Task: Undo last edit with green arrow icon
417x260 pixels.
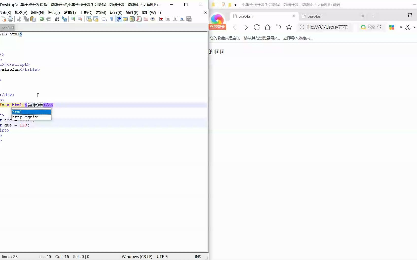Action: [42, 19]
